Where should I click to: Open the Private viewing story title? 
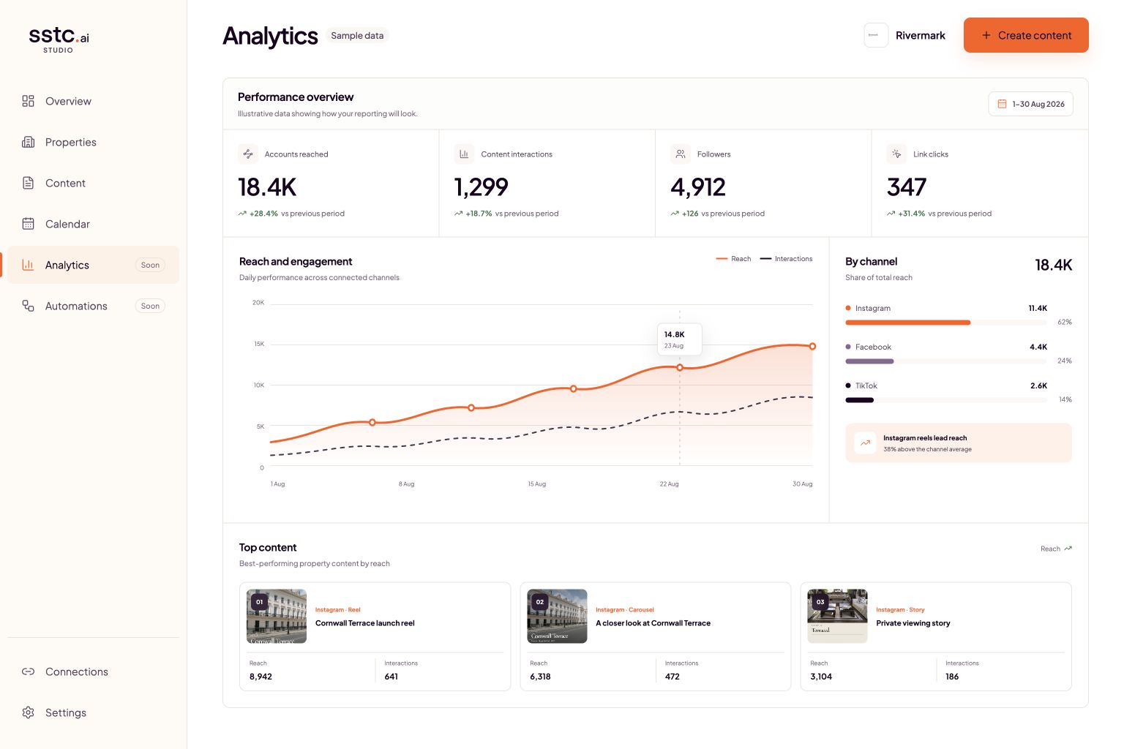click(913, 623)
